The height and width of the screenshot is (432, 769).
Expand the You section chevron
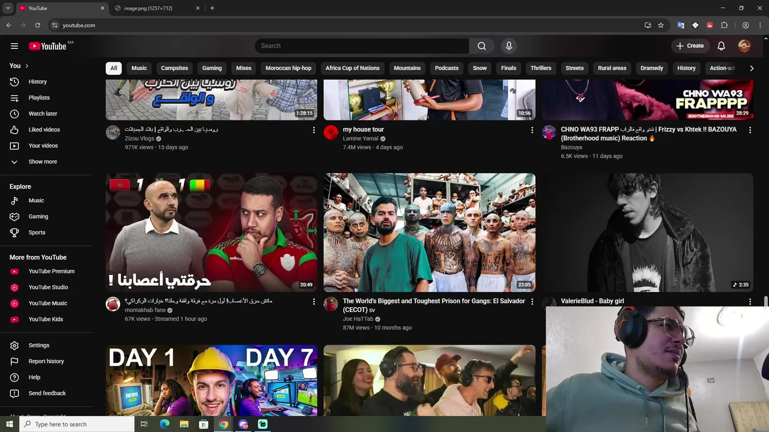point(27,66)
